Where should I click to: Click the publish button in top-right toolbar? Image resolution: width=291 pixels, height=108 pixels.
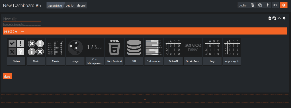pos(243,5)
